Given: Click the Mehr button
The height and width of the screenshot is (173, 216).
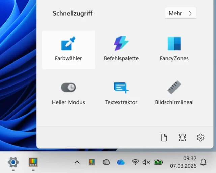Looking at the screenshot, I should (181, 13).
